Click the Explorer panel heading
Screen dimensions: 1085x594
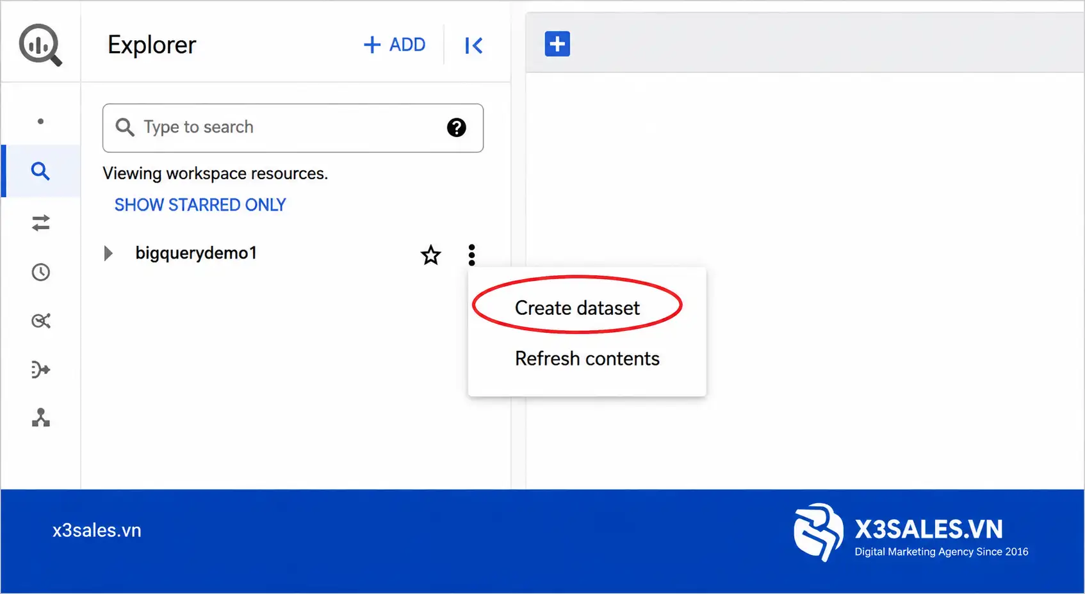[152, 45]
